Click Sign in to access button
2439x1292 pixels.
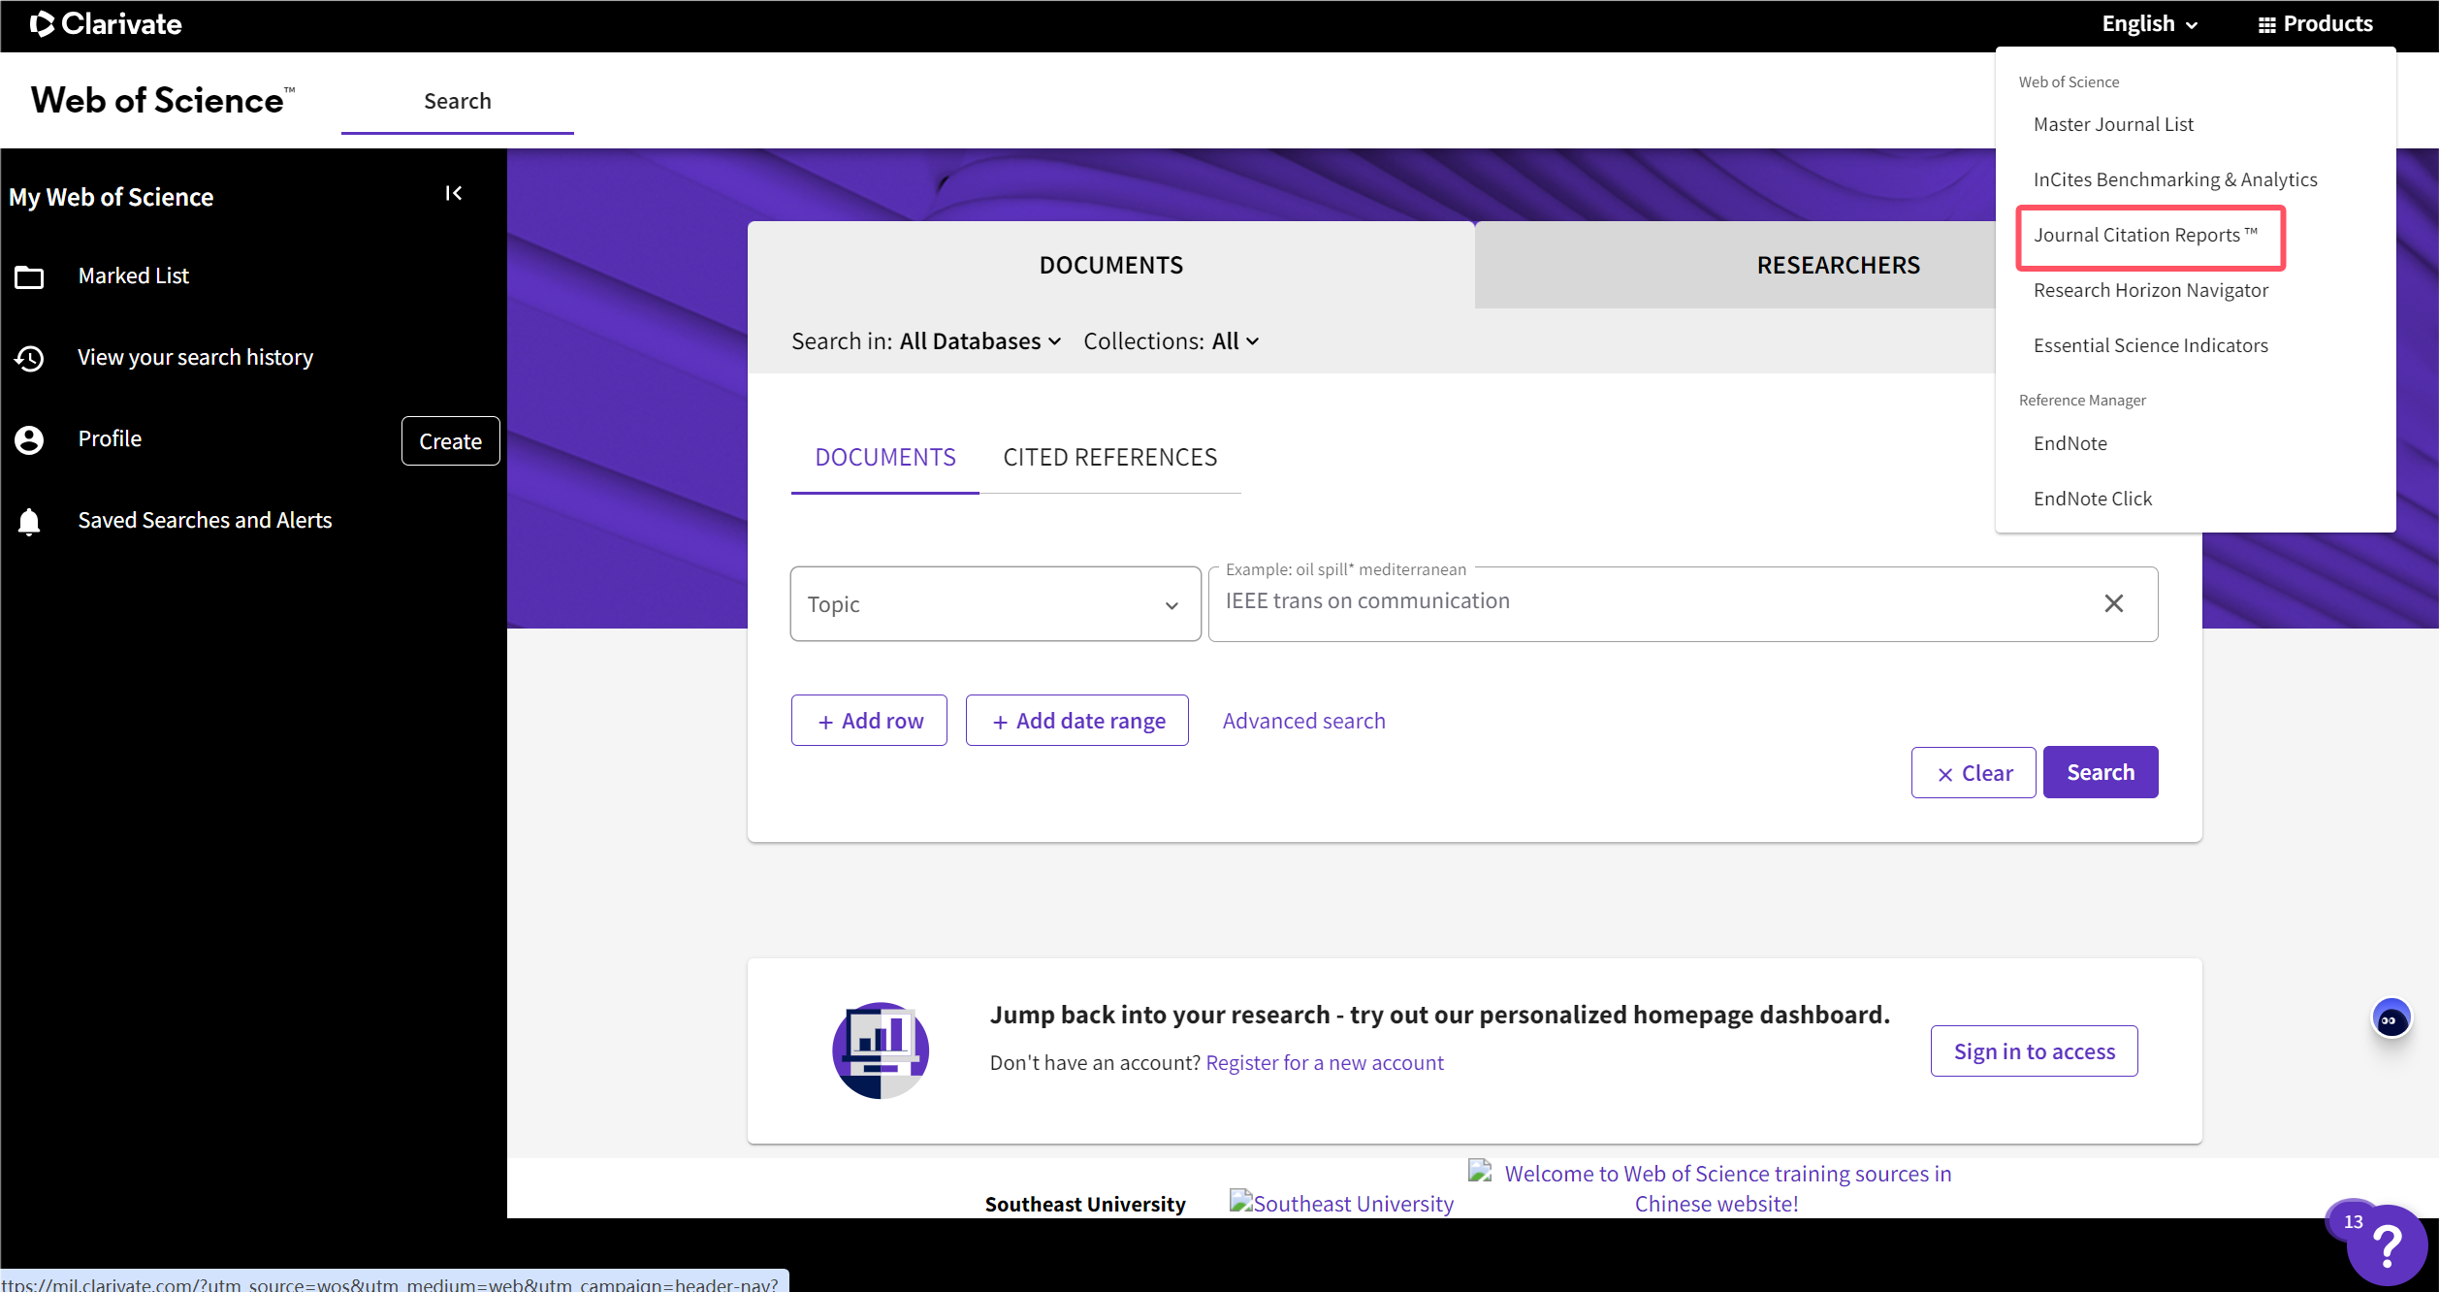(x=2034, y=1051)
